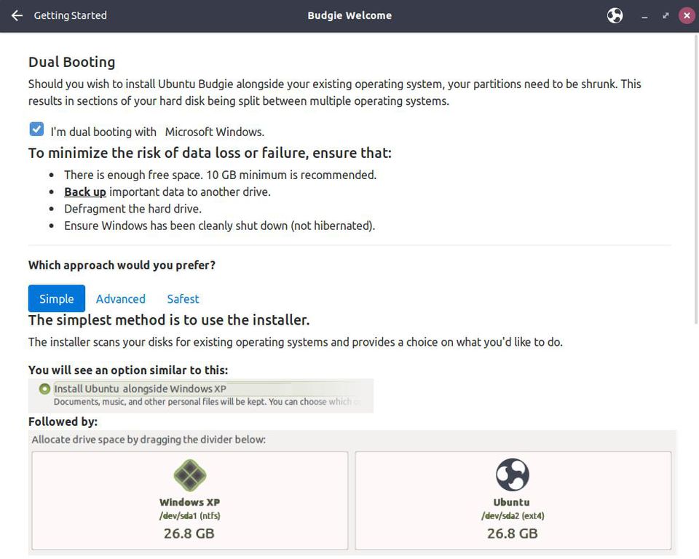Click the Ubuntu 26.8 GB size value
Image resolution: width=699 pixels, height=559 pixels.
pos(513,534)
